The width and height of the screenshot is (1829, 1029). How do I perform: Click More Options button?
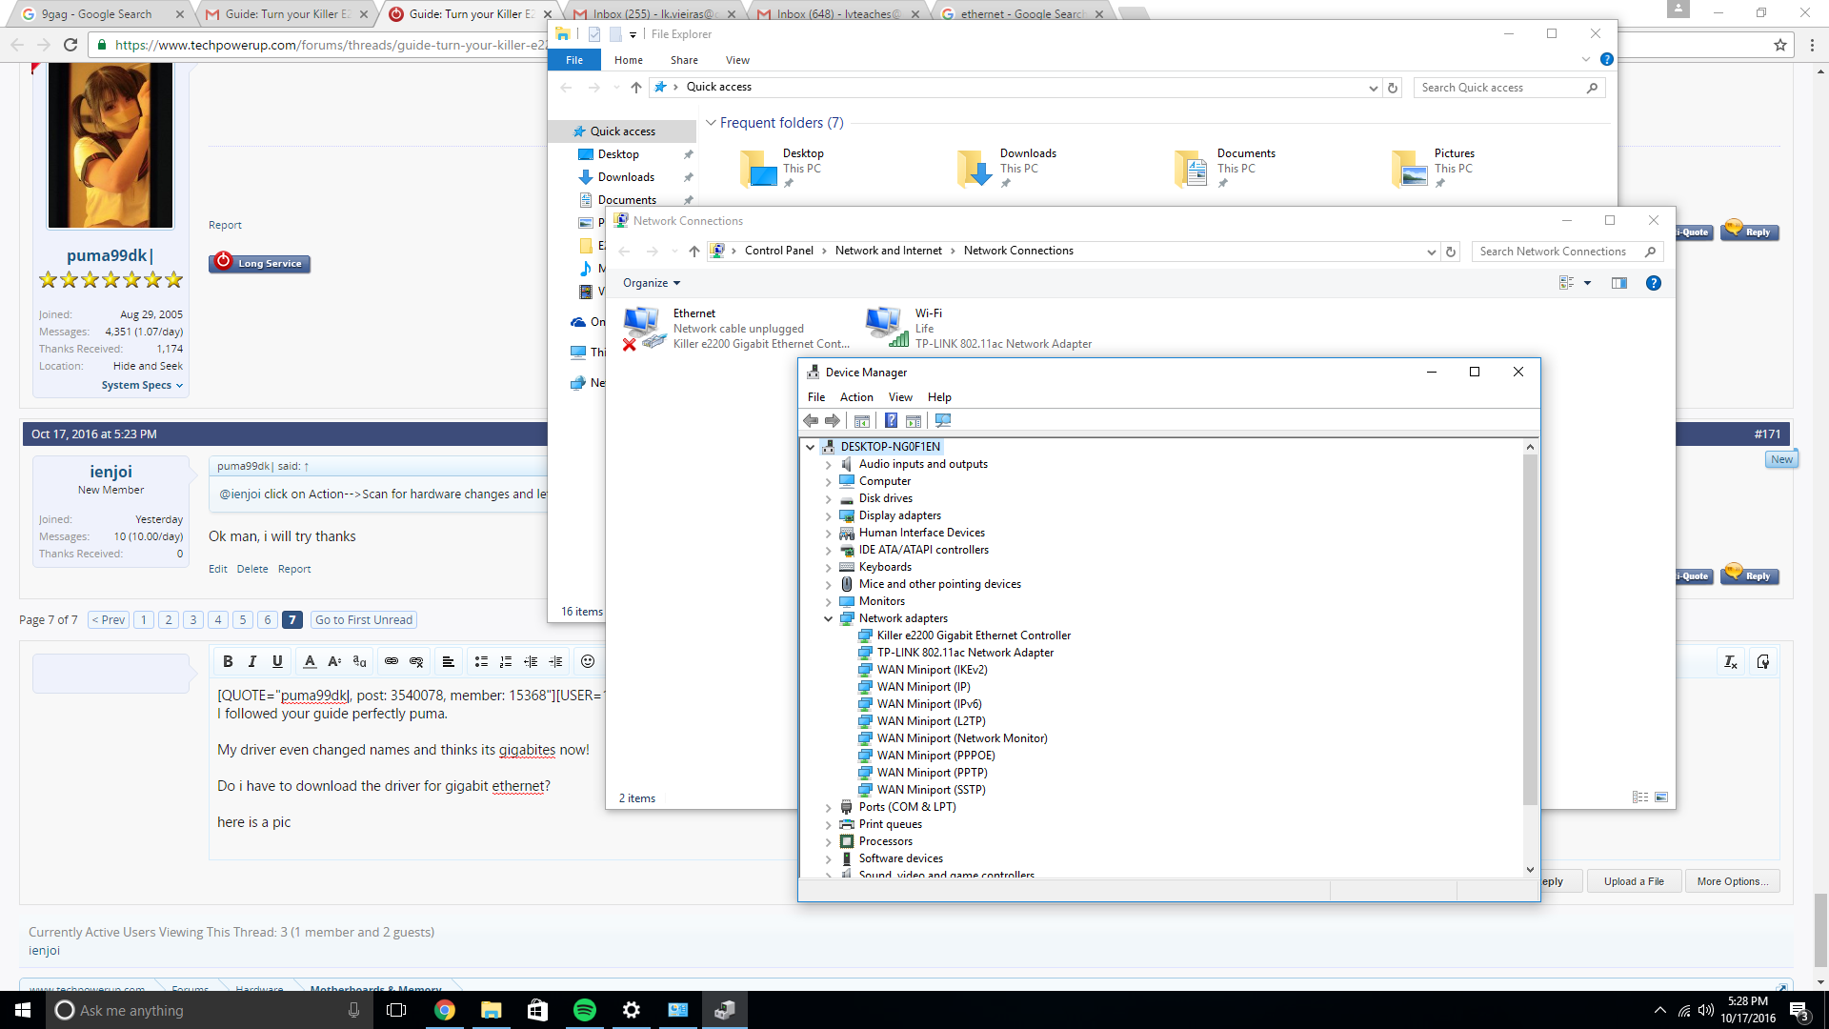(x=1733, y=881)
